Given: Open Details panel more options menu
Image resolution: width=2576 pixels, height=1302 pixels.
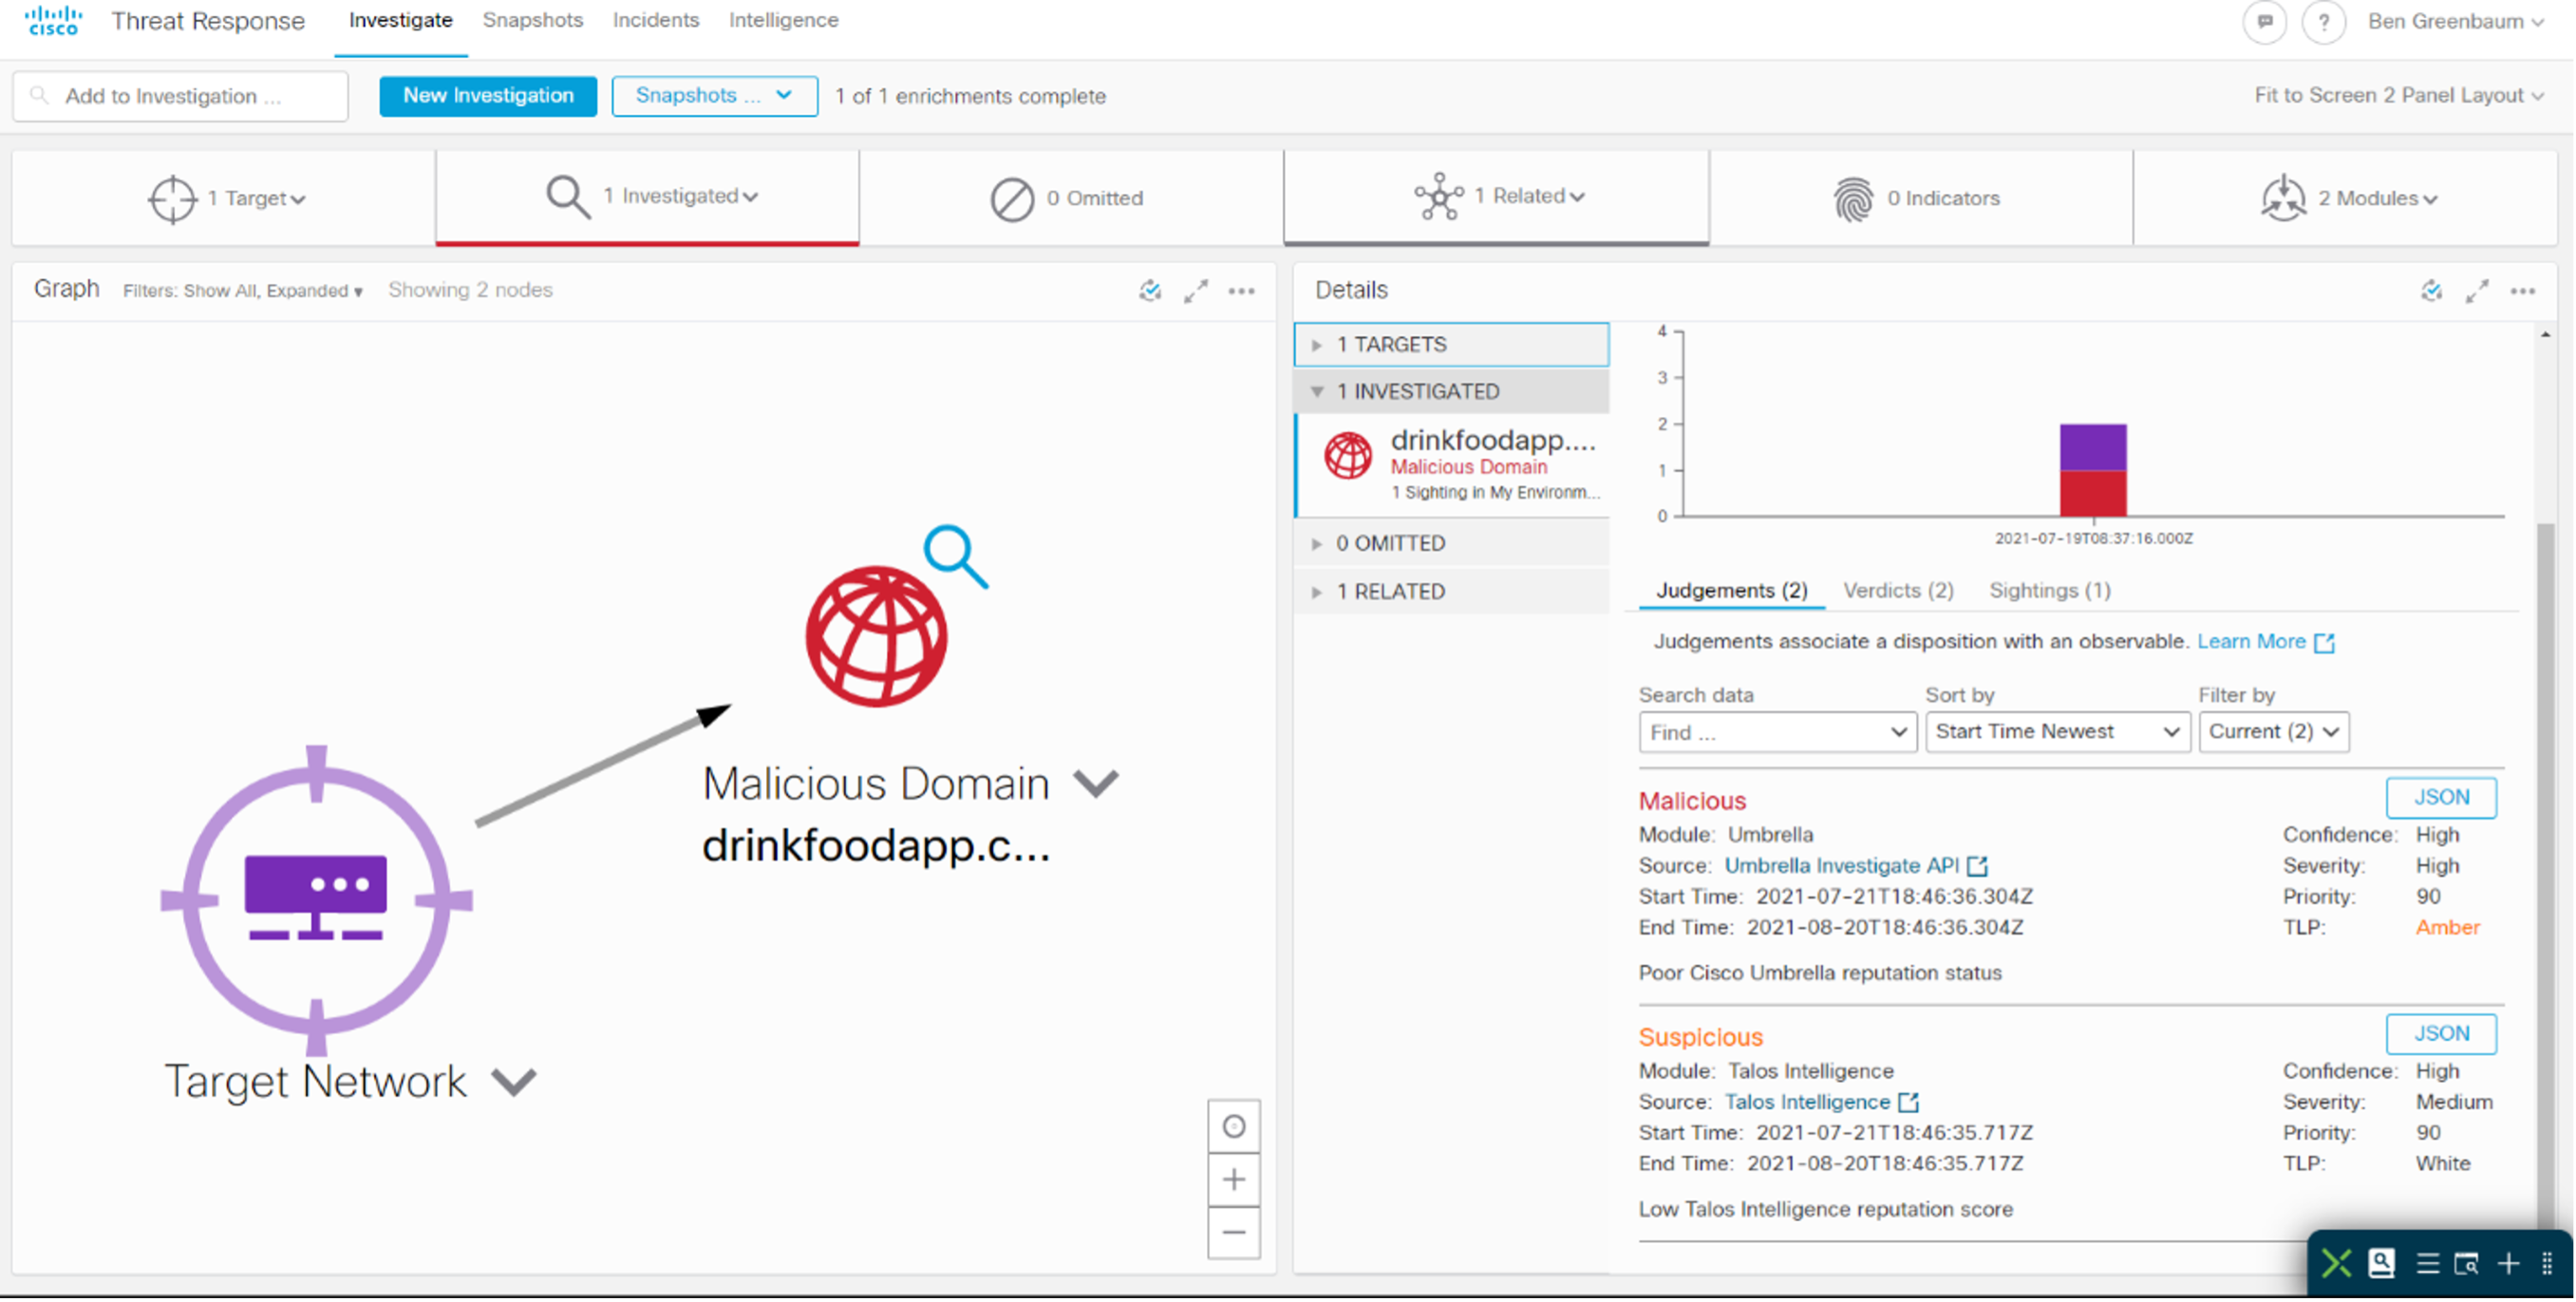Looking at the screenshot, I should 2522,291.
